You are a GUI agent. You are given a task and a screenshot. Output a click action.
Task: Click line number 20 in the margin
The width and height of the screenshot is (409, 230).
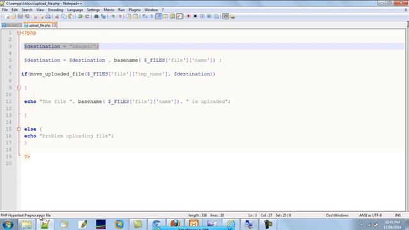point(8,164)
